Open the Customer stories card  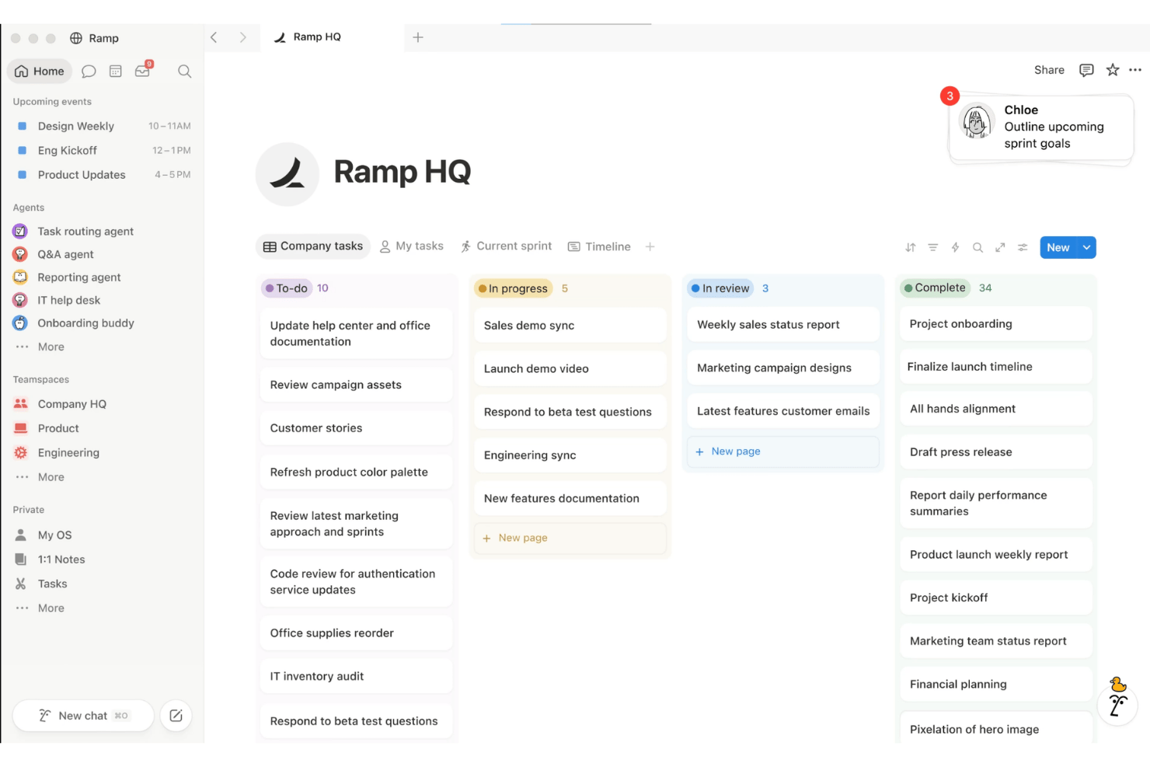tap(356, 428)
